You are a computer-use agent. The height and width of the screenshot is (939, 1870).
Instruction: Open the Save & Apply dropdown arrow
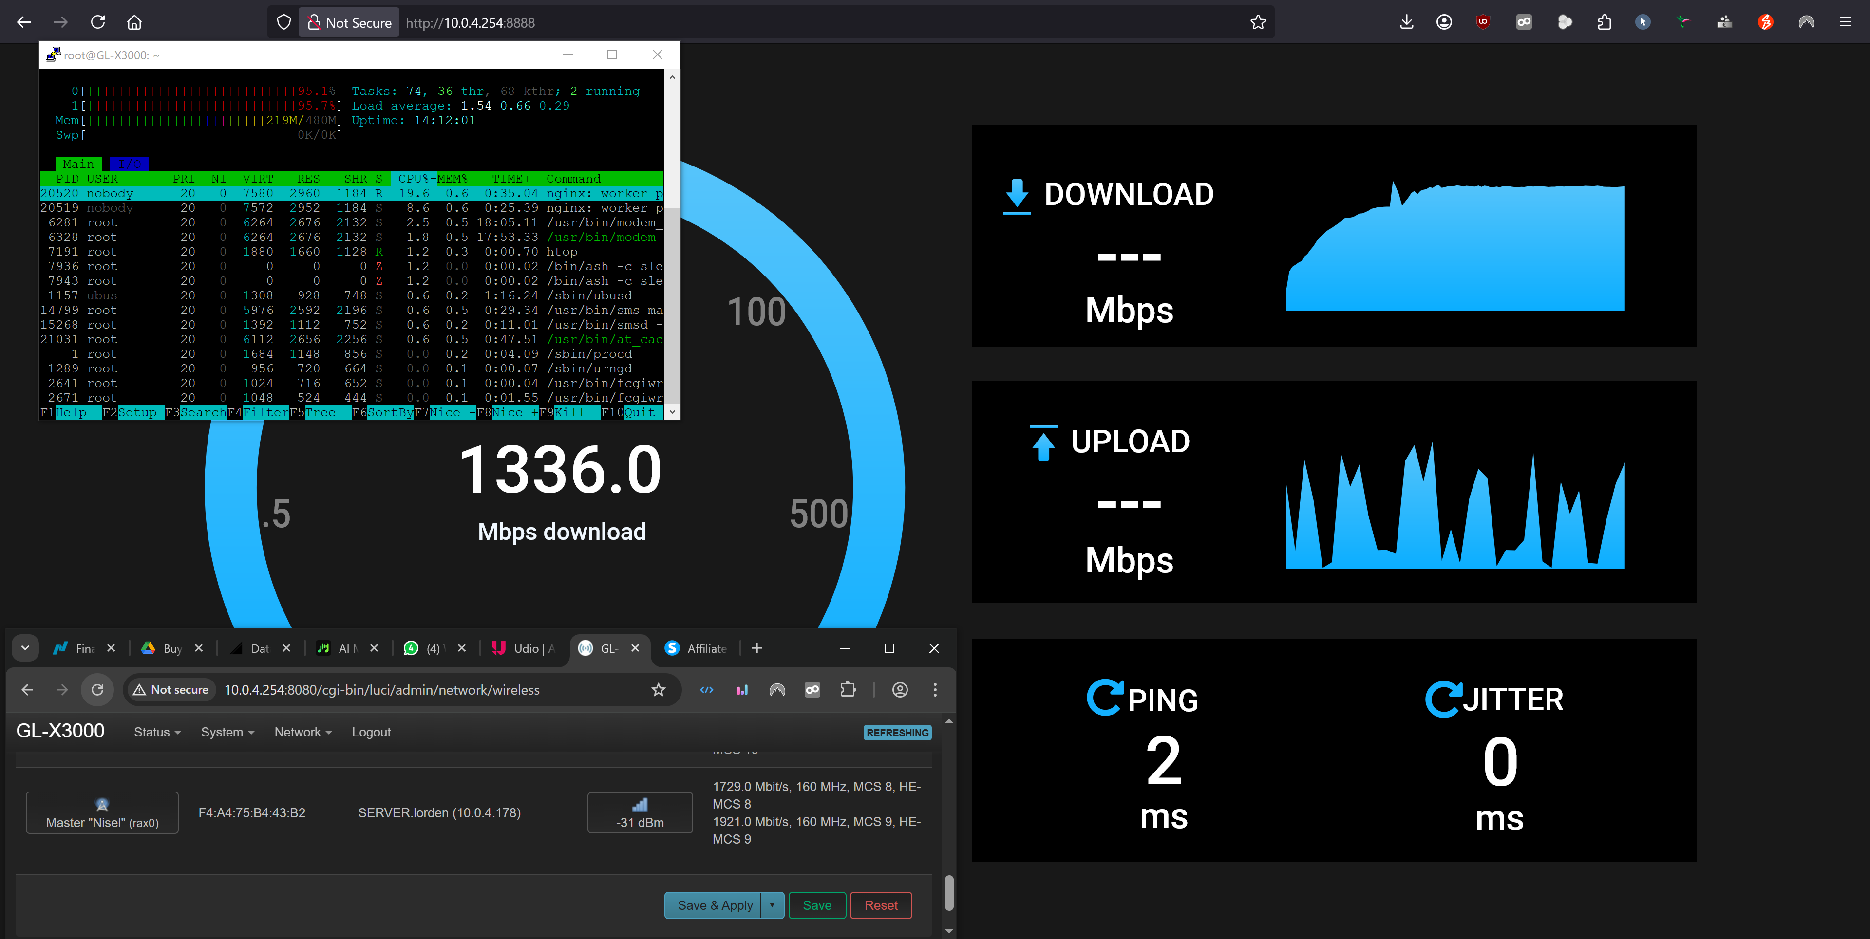[772, 905]
